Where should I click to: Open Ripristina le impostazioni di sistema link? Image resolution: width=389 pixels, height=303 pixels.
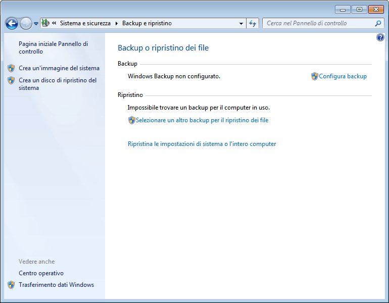[202, 144]
